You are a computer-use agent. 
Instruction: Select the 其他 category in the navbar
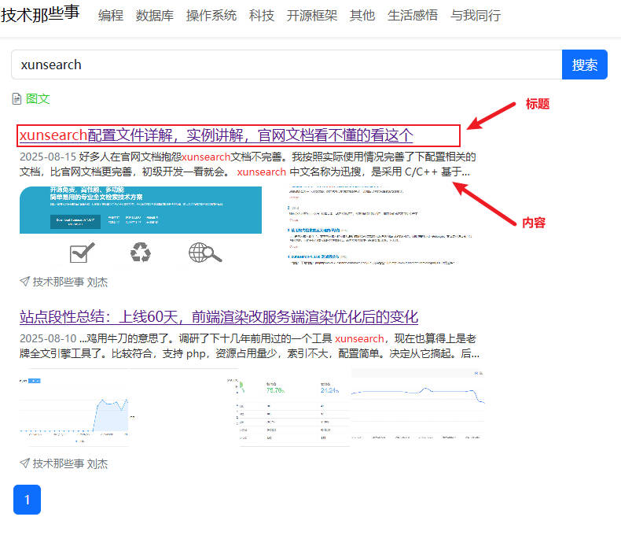click(362, 16)
